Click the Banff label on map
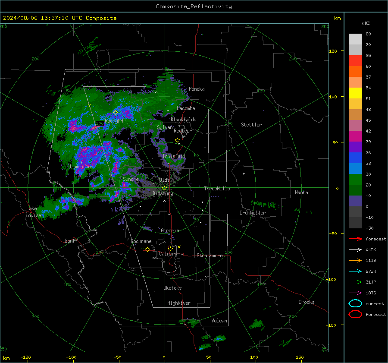 click(71, 241)
